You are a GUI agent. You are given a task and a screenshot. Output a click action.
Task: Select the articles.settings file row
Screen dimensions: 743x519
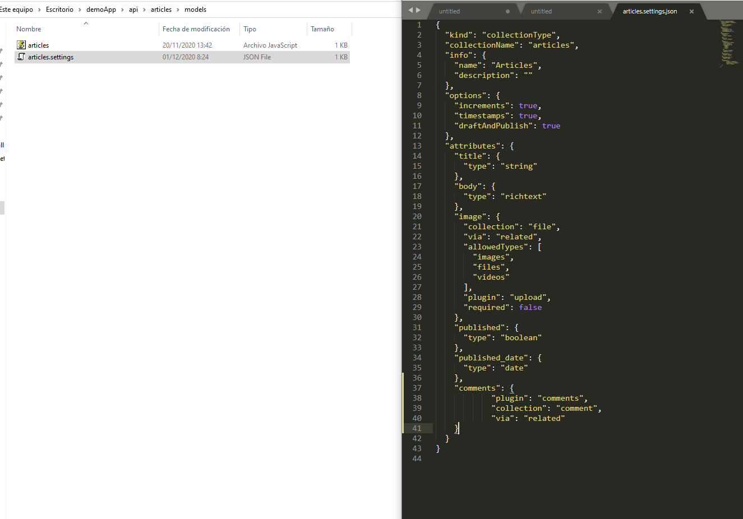(50, 57)
